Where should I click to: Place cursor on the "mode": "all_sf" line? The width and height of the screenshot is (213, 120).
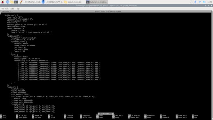tap(31, 32)
